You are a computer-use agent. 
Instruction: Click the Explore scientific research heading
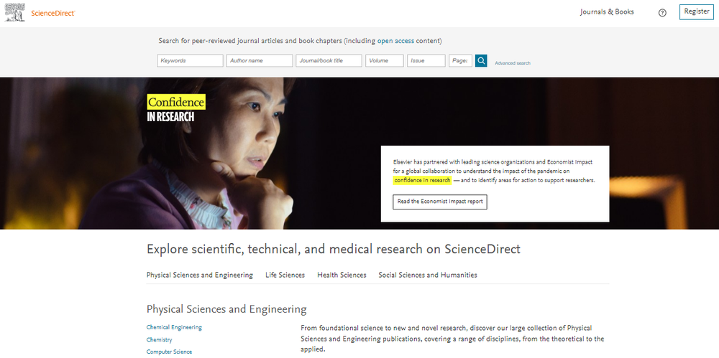tap(334, 249)
